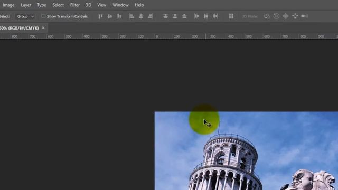Click the horizontal ruler at mark 0
This screenshot has width=338, height=190.
(x=157, y=36)
